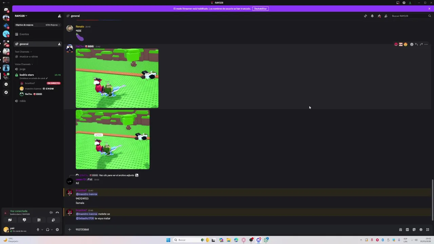Click Renato's username
The width and height of the screenshot is (434, 244).
(x=80, y=26)
